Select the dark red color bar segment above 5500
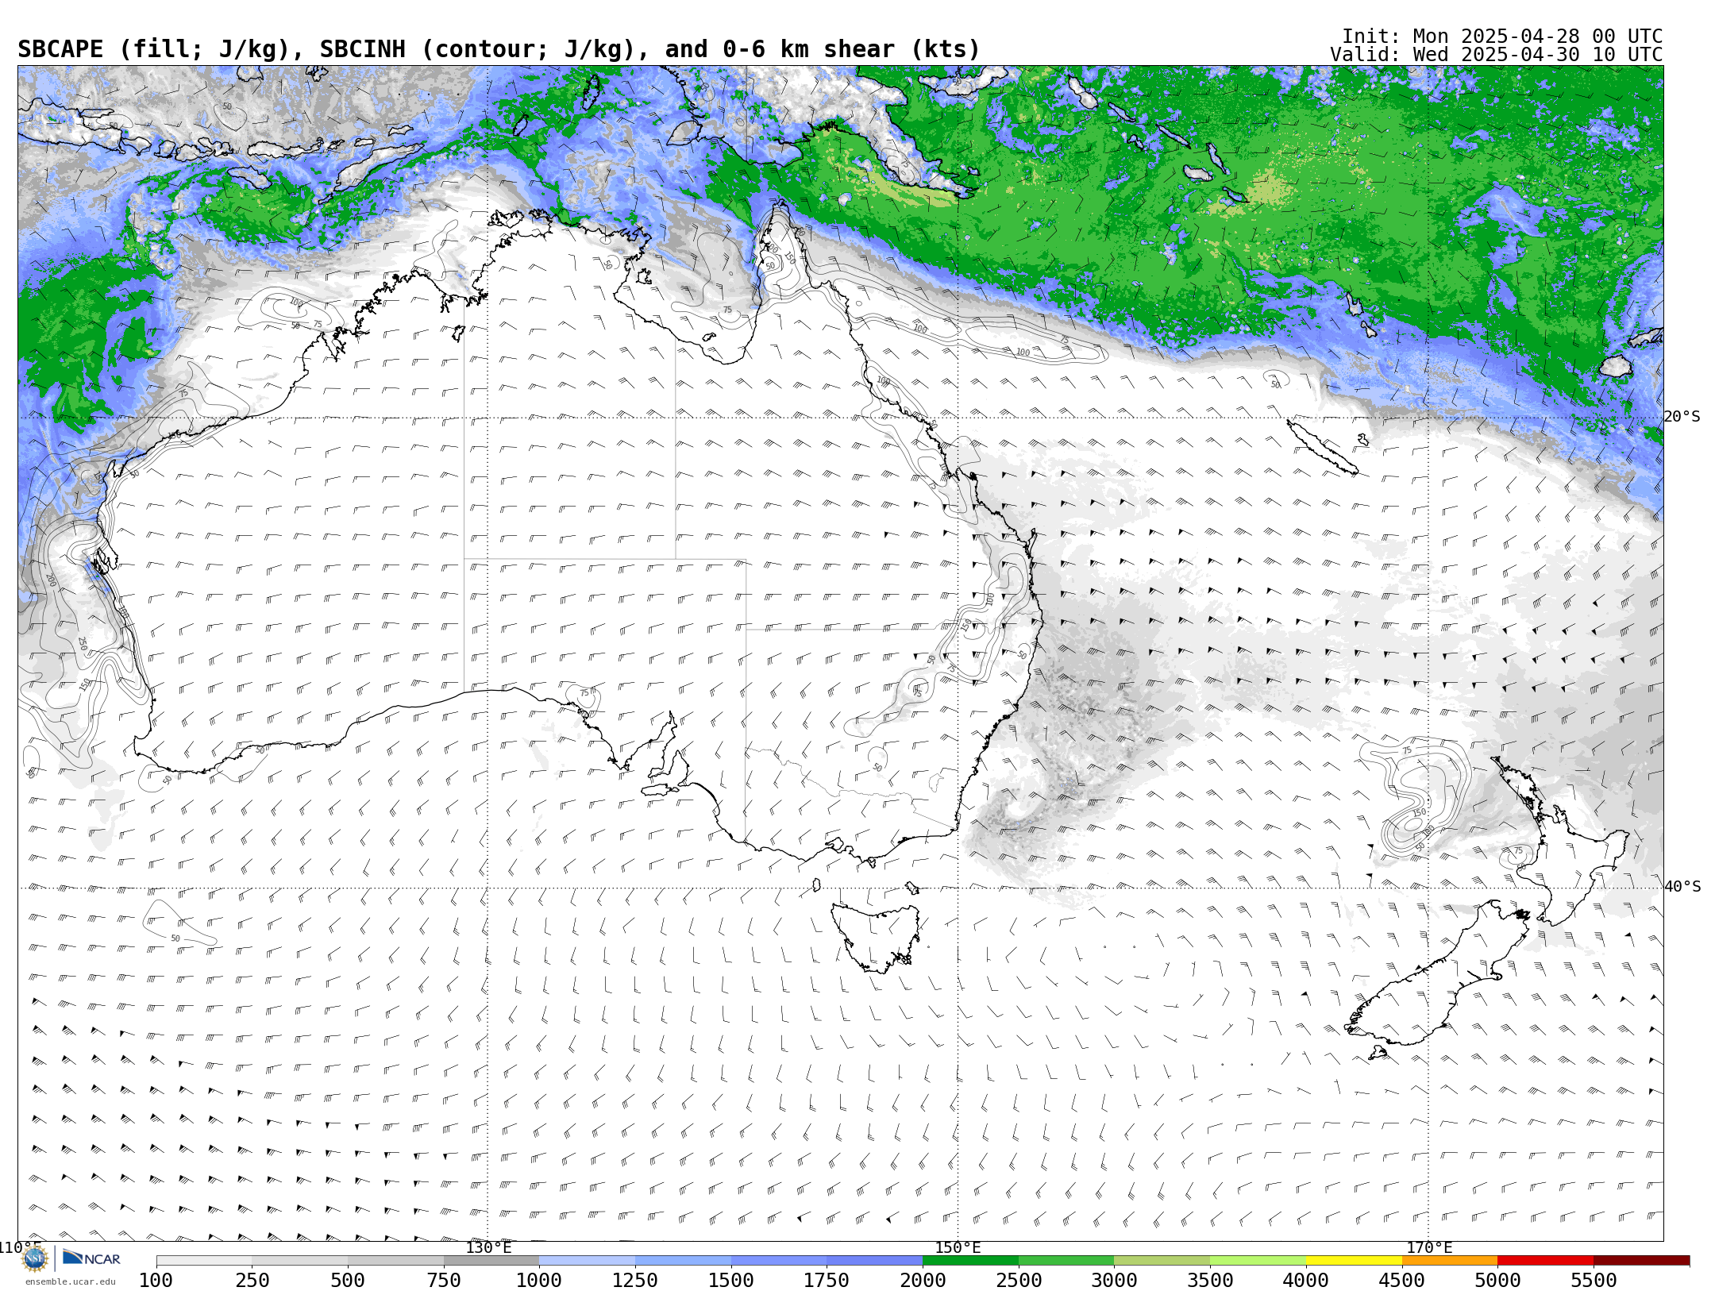Image resolution: width=1715 pixels, height=1291 pixels. pyautogui.click(x=1642, y=1260)
